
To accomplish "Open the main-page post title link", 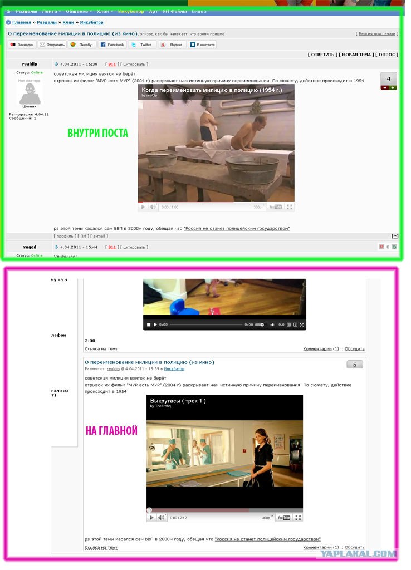I will pos(149,362).
